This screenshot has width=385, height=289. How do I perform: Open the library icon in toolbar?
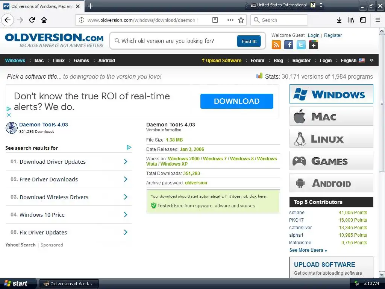351,20
